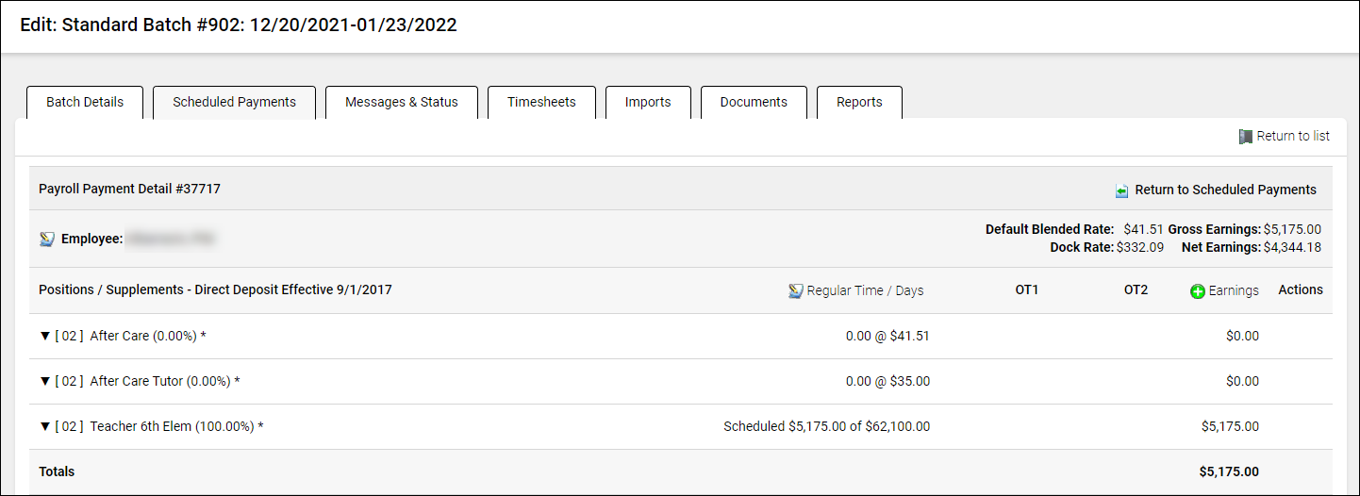This screenshot has width=1360, height=496.
Task: Expand the Teacher 6th Elem position row
Action: click(44, 426)
